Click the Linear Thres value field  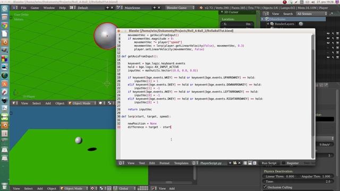click(279, 177)
